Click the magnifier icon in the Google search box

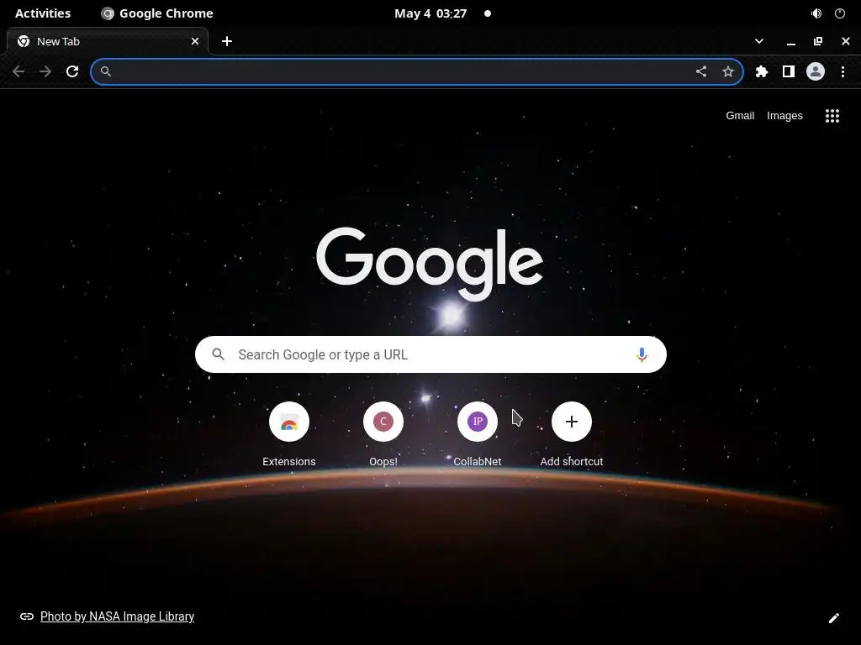click(218, 354)
